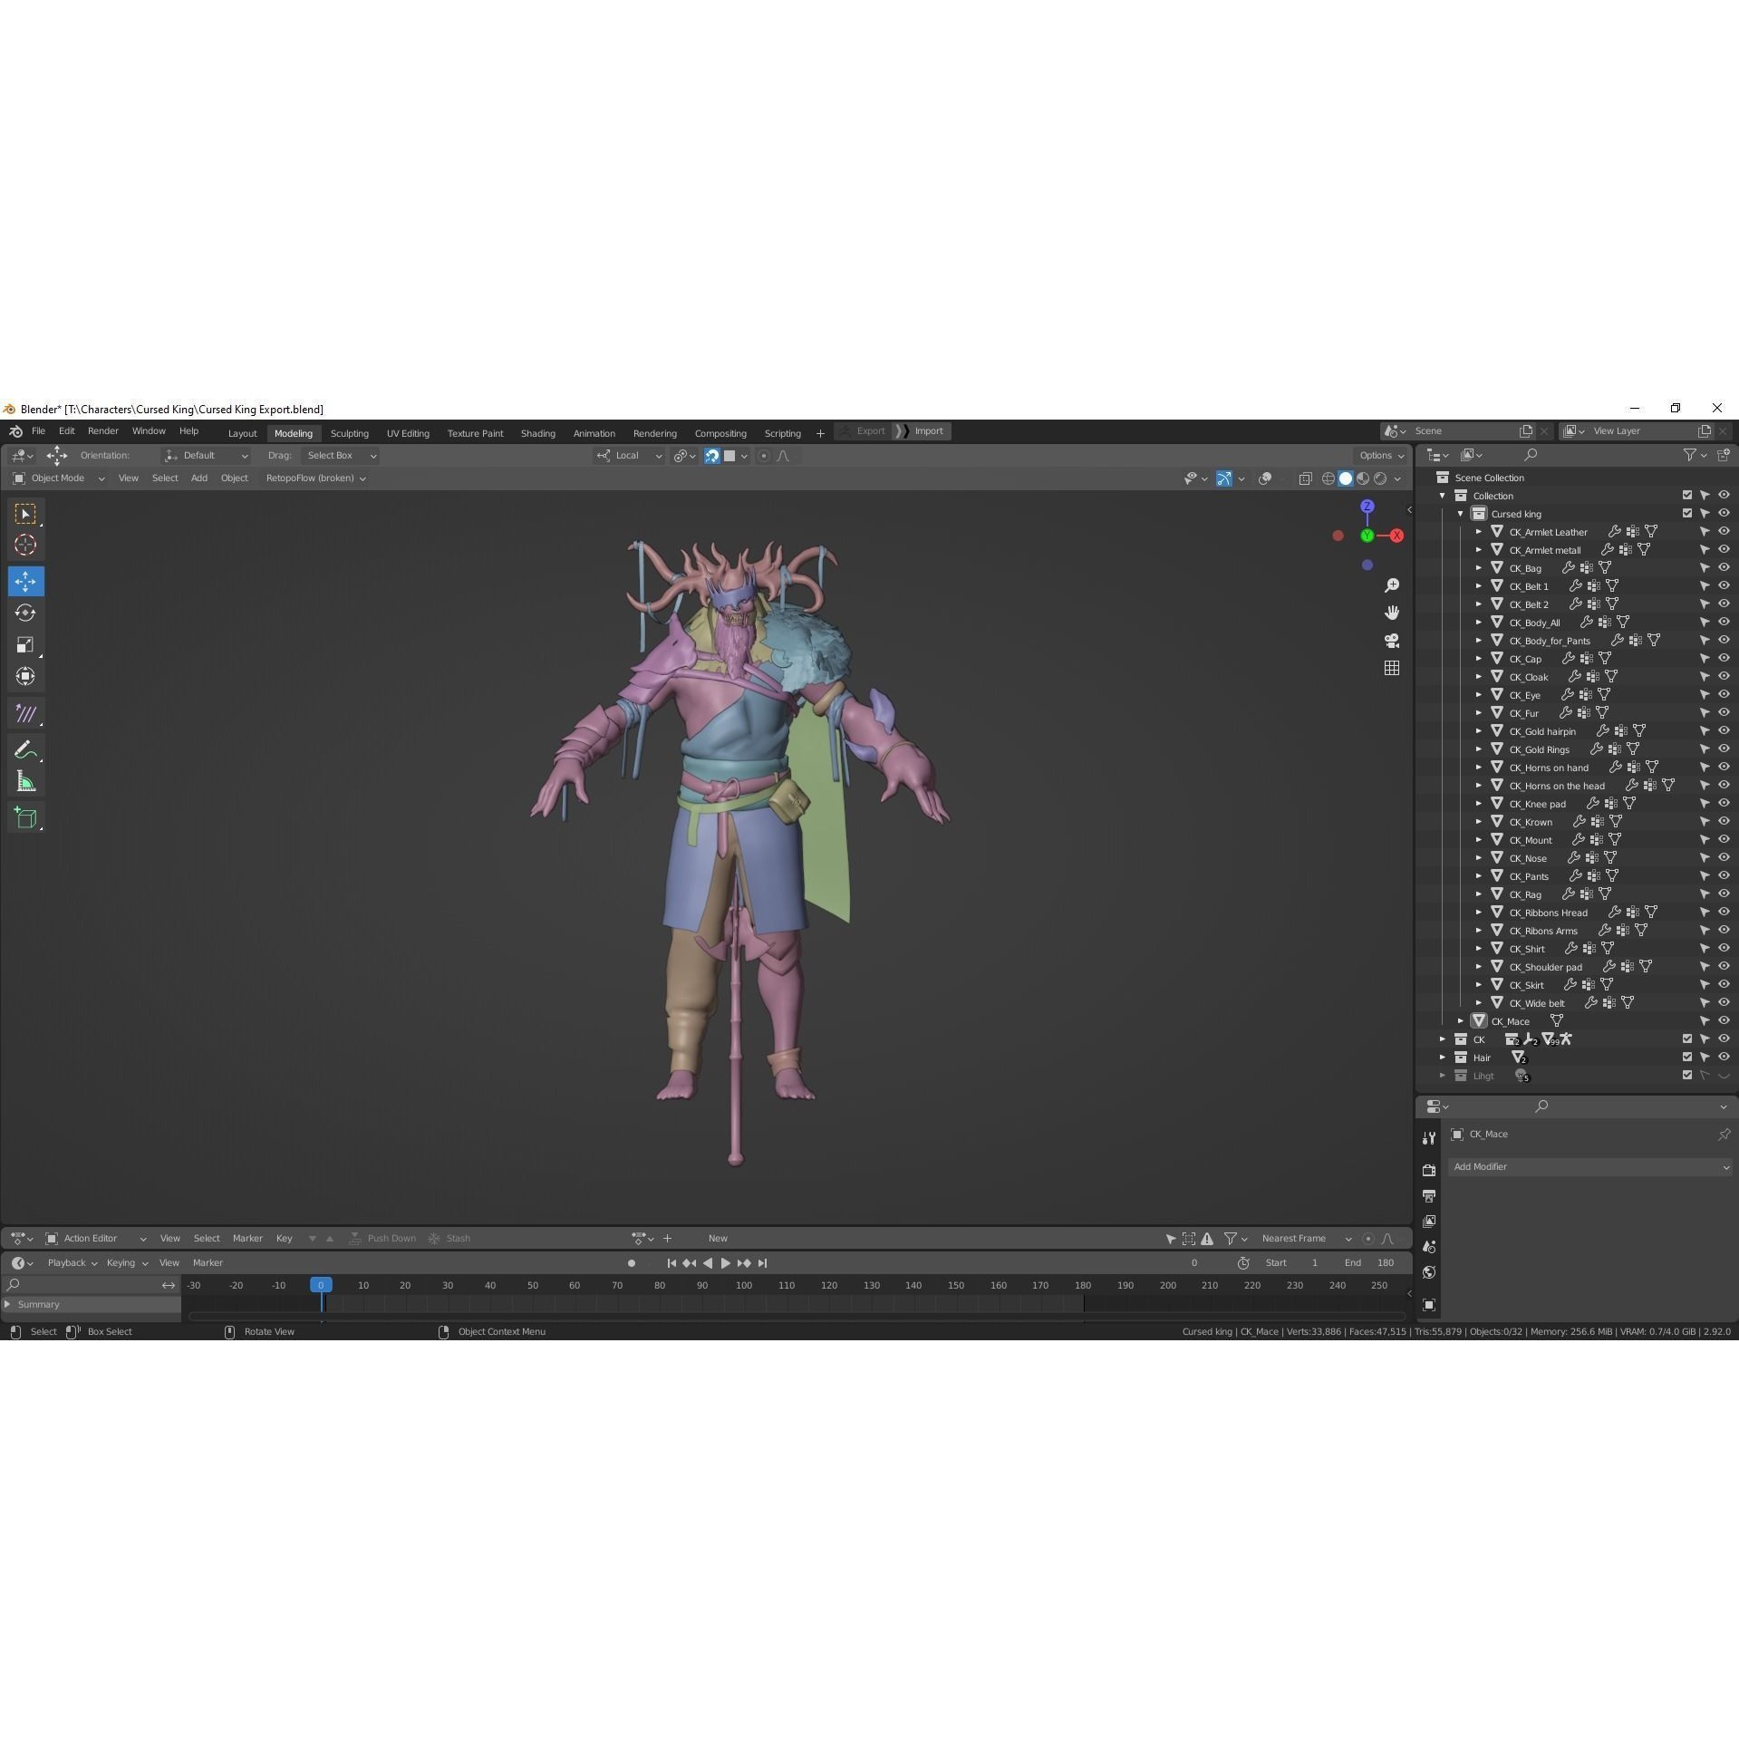Hide the CK_Cloak object in the Outliner
The height and width of the screenshot is (1739, 1739).
click(x=1724, y=676)
